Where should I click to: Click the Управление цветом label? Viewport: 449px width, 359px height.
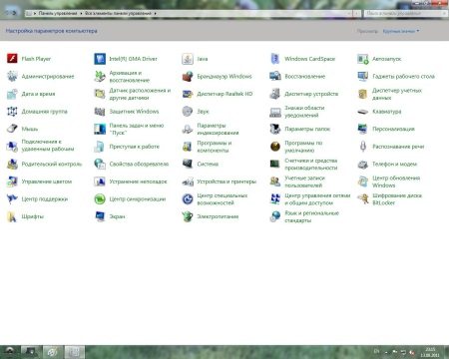47,181
